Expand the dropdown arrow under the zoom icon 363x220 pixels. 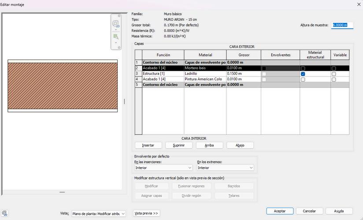[116, 43]
